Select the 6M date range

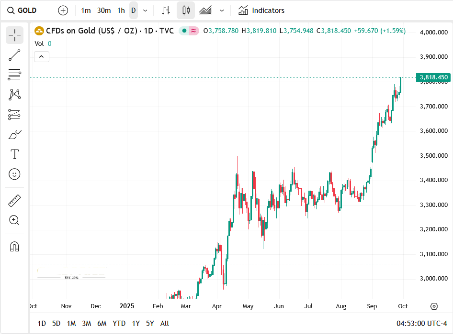pos(102,324)
